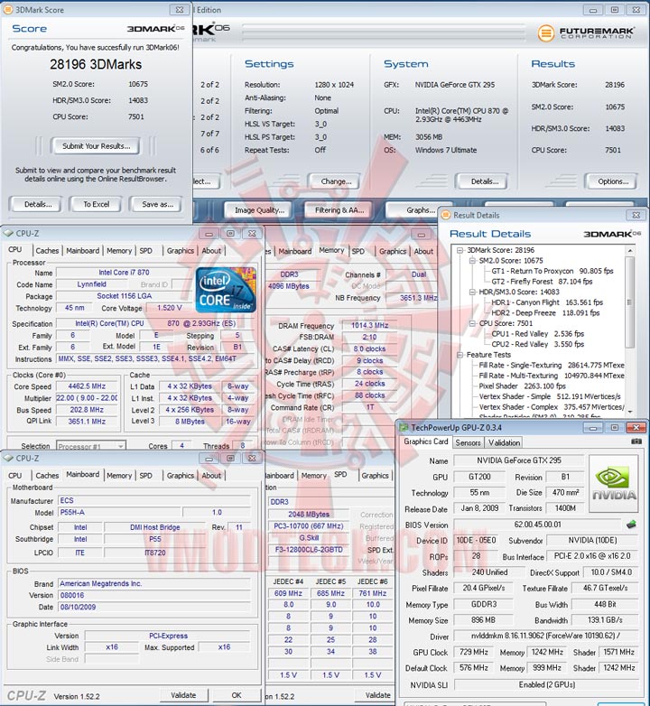The image size is (650, 706).
Task: Collapse the Feature Tests tree node
Action: click(460, 355)
